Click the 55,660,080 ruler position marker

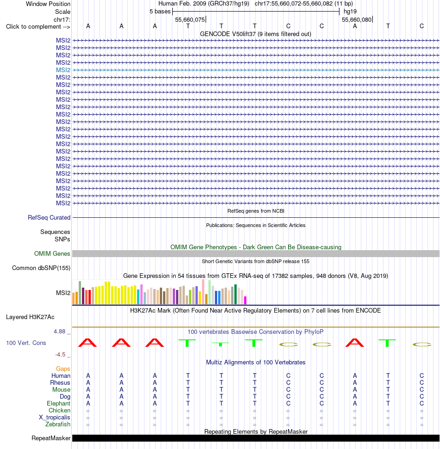[357, 20]
